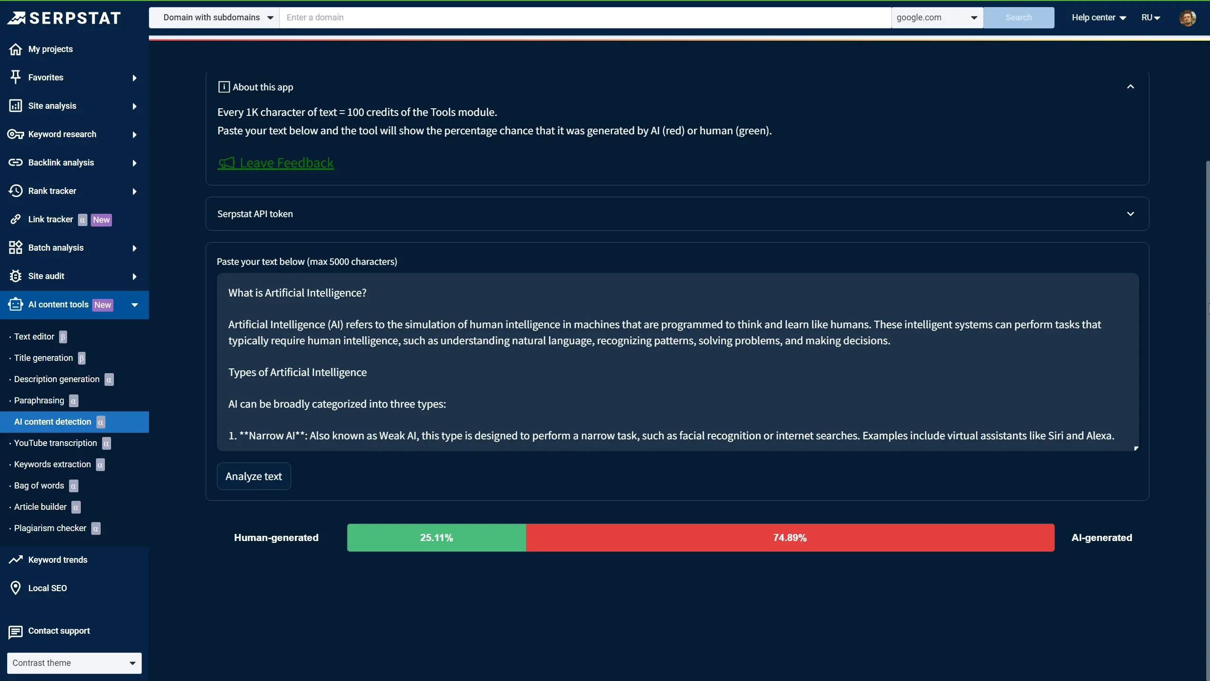Click the Rank tracker clock icon

16,191
